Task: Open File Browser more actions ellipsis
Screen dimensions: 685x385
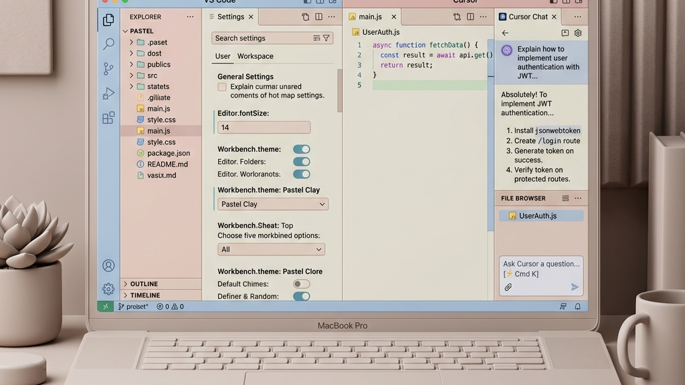Action: tap(578, 198)
